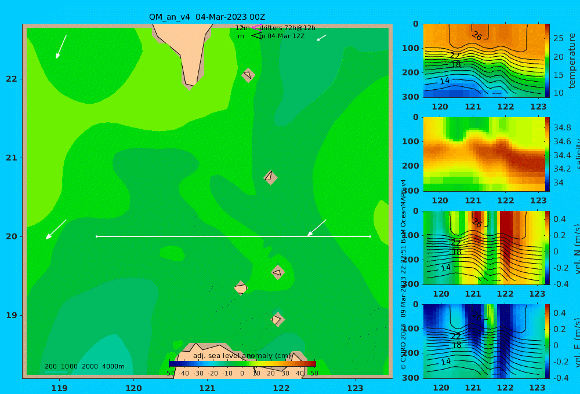
Task: Click the small island near latitude 20.75
Action: (x=270, y=177)
